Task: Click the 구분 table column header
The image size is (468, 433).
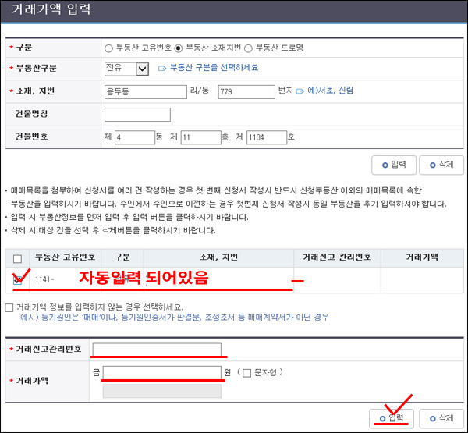Action: coord(122,257)
